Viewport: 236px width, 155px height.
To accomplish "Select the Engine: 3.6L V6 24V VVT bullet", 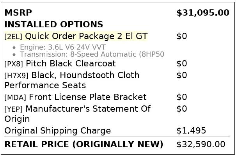I will (63, 47).
